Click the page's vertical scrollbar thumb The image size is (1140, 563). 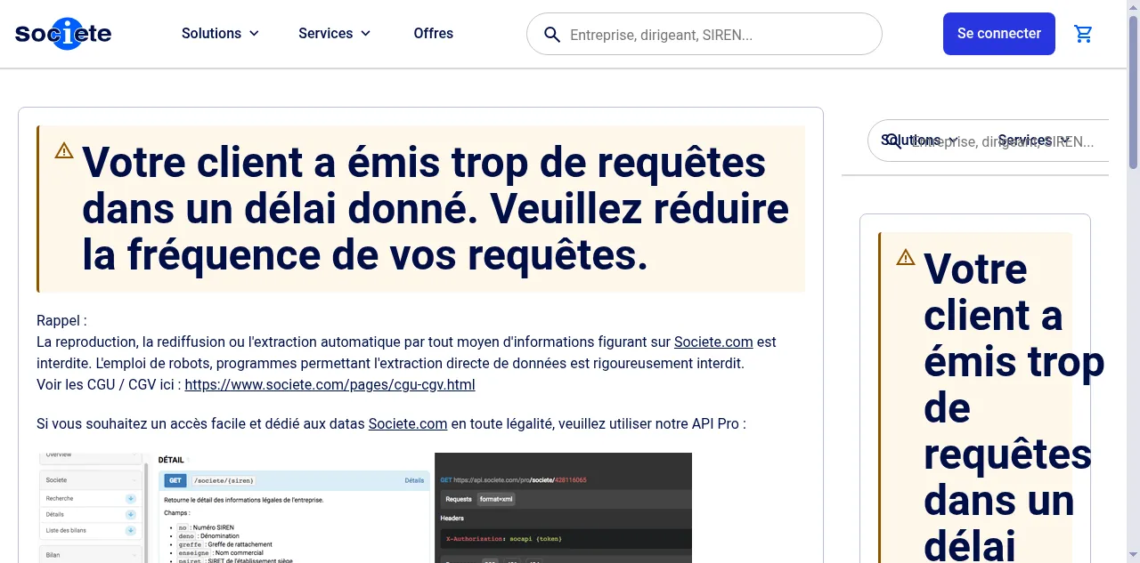pos(1133,89)
